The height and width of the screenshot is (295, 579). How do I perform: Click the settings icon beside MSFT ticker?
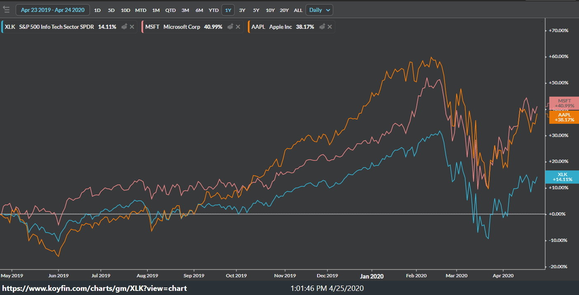[x=230, y=26]
